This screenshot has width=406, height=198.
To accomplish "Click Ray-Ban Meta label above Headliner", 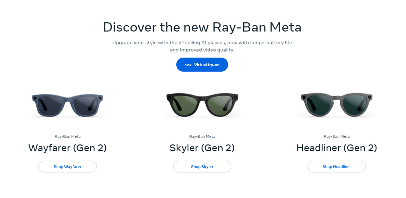I will click(x=337, y=136).
